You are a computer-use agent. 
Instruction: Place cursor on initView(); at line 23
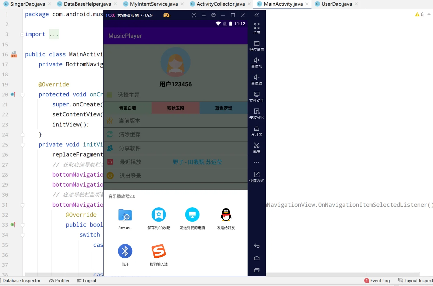pos(71,125)
